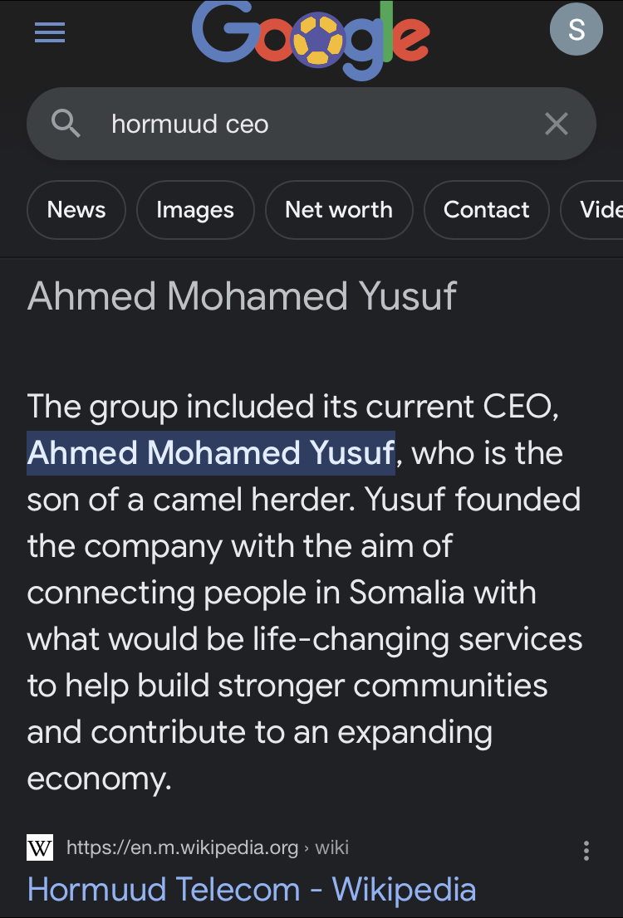Focus the search box containing hormuud ceo

pyautogui.click(x=311, y=124)
